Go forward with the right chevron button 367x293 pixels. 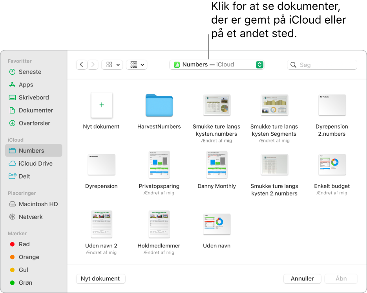93,65
